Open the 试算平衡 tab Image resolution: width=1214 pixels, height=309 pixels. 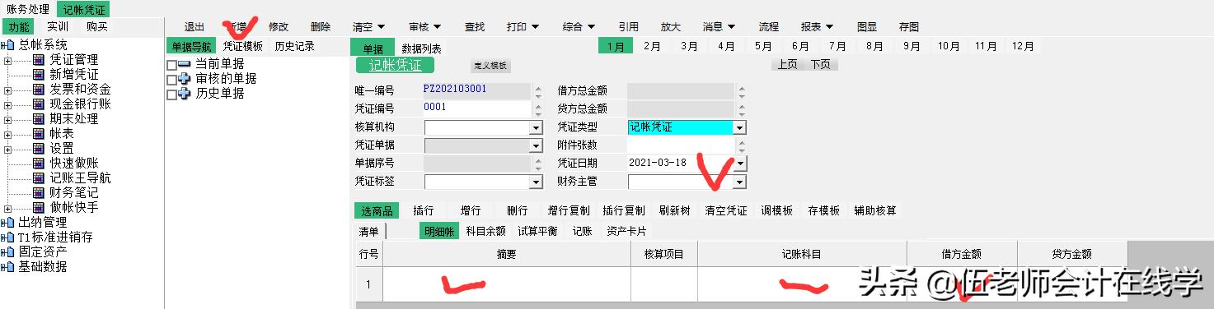537,232
